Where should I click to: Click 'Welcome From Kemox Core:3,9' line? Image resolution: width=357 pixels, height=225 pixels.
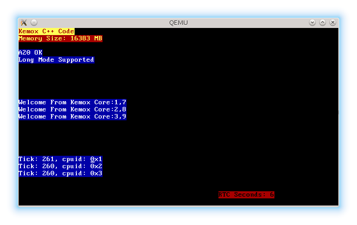tap(72, 116)
